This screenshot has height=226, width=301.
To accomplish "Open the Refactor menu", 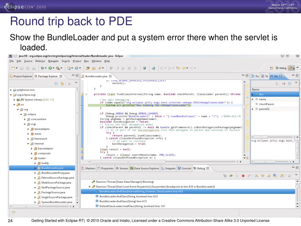I will point(40,61).
